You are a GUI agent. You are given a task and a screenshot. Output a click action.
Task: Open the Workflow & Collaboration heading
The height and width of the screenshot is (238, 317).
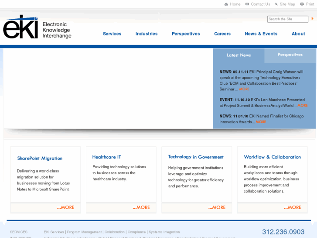273,157
